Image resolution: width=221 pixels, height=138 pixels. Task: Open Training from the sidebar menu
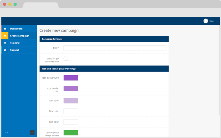point(15,43)
